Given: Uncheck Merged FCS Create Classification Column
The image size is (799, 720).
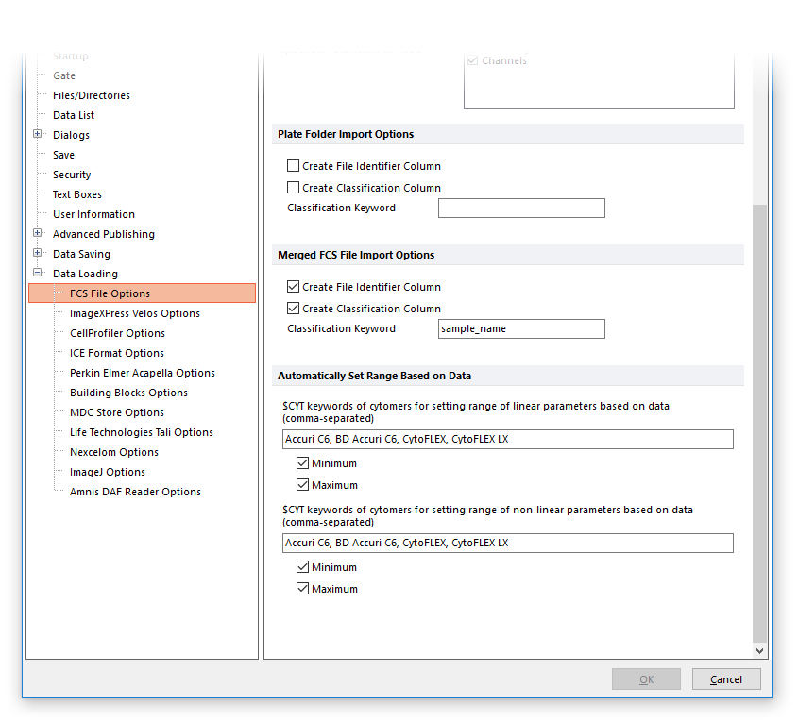Looking at the screenshot, I should [293, 309].
